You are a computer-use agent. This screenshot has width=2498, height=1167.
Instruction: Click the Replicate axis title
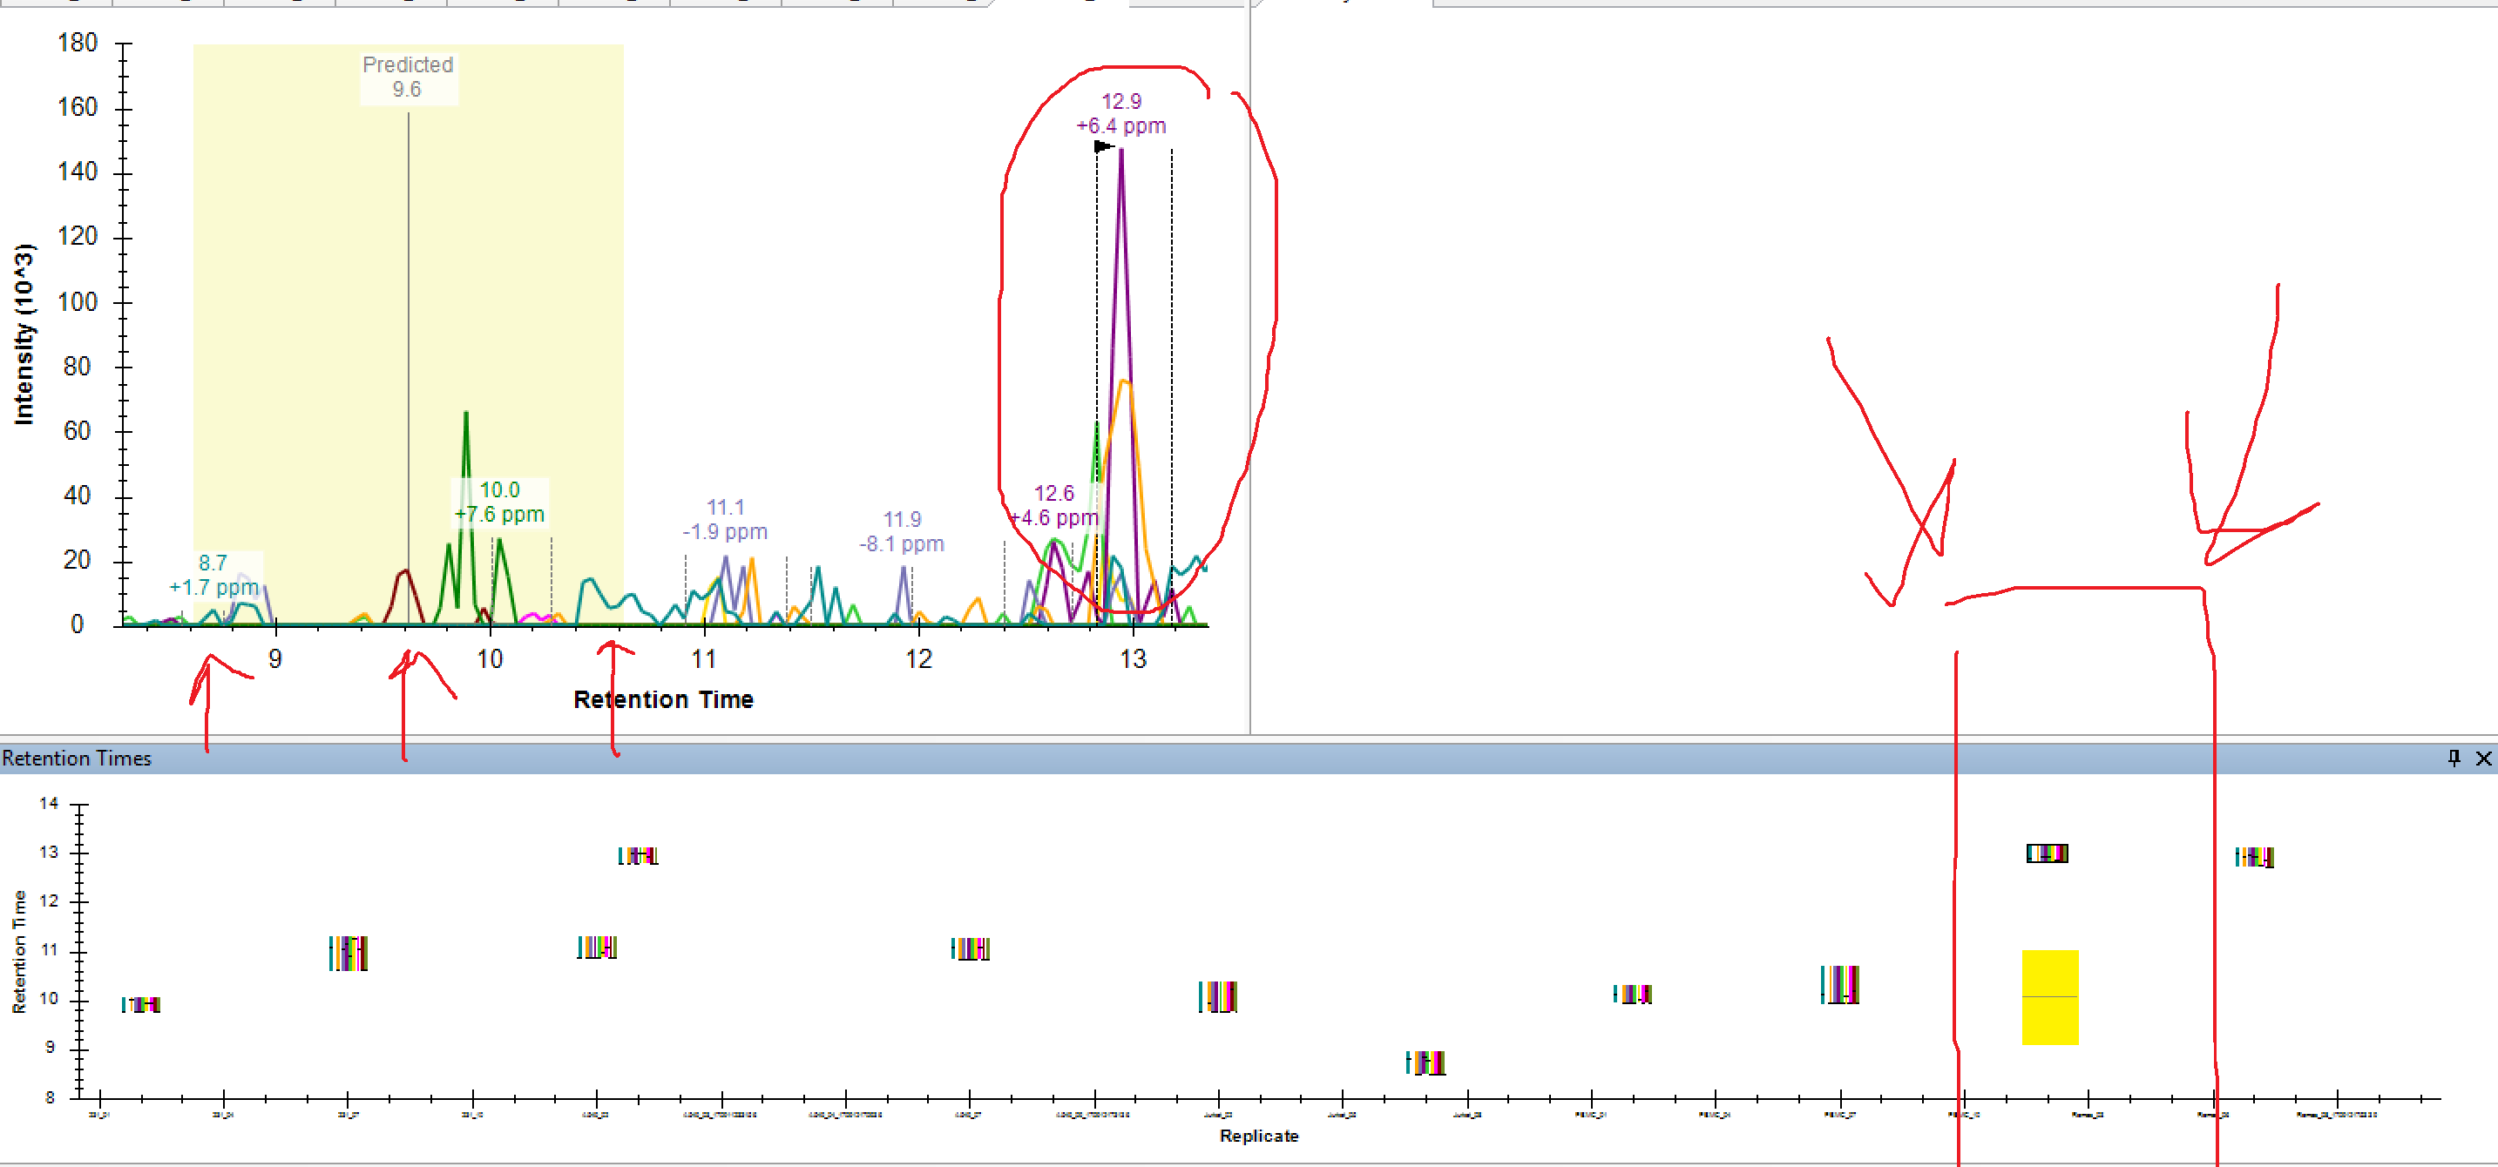[1258, 1135]
